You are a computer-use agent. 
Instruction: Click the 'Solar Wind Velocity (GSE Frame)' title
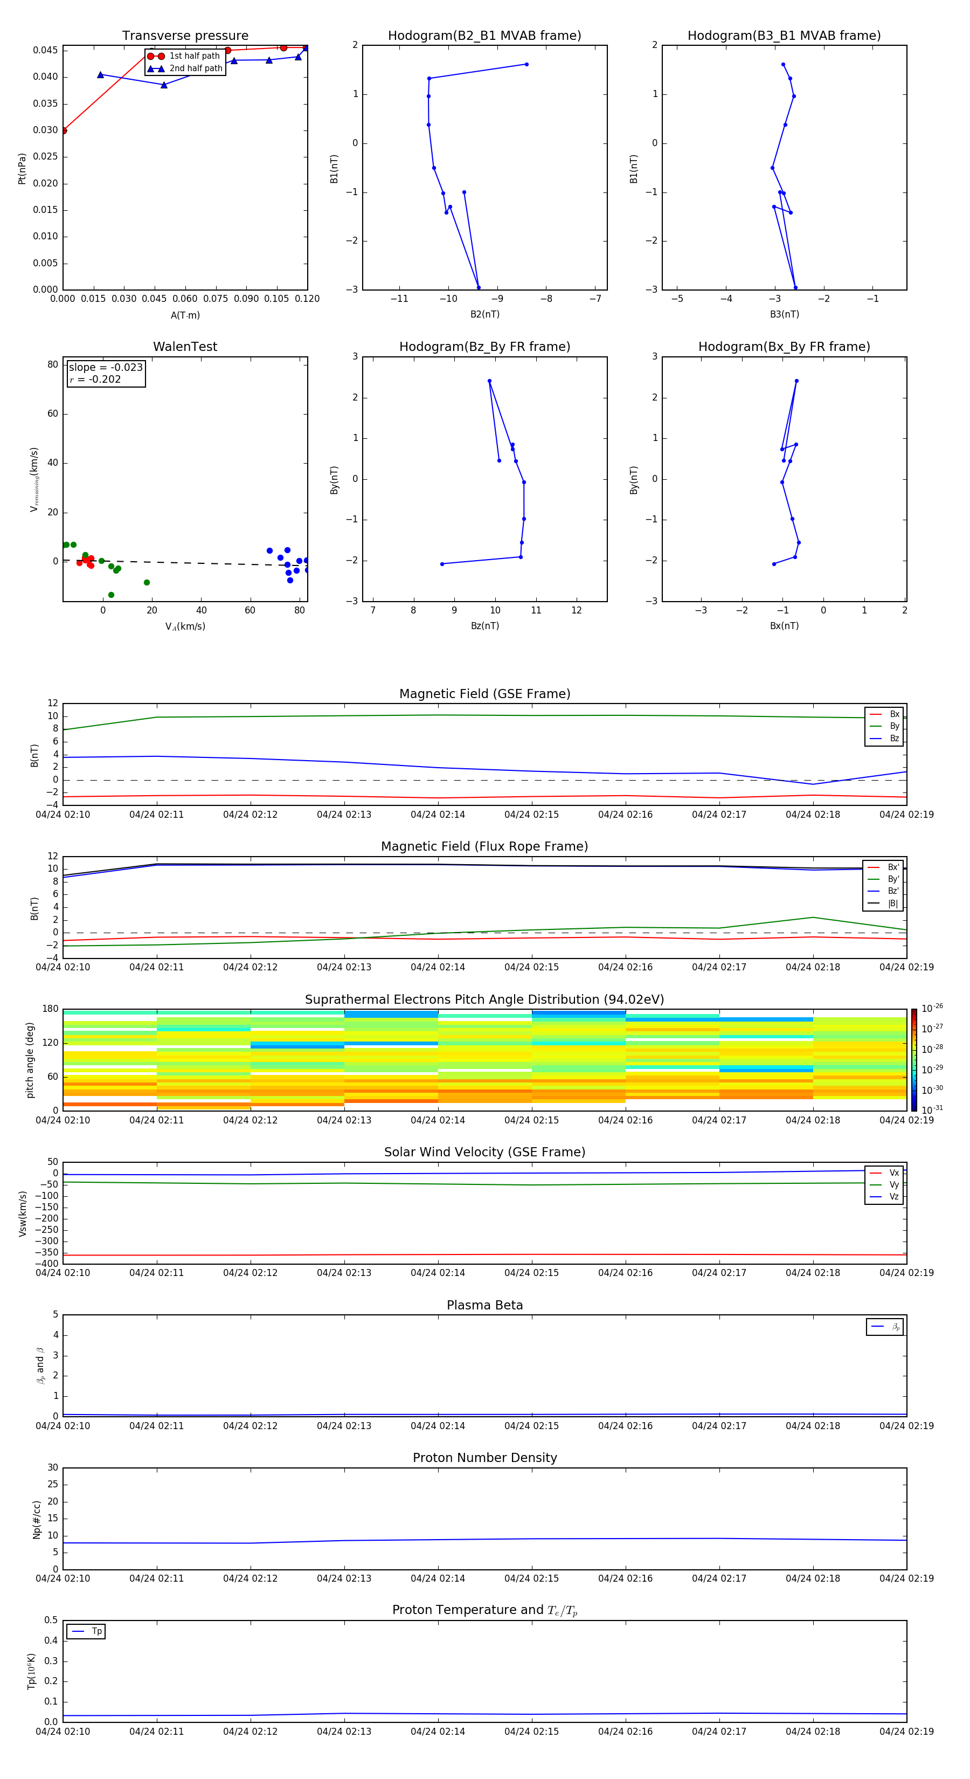pos(484,1152)
